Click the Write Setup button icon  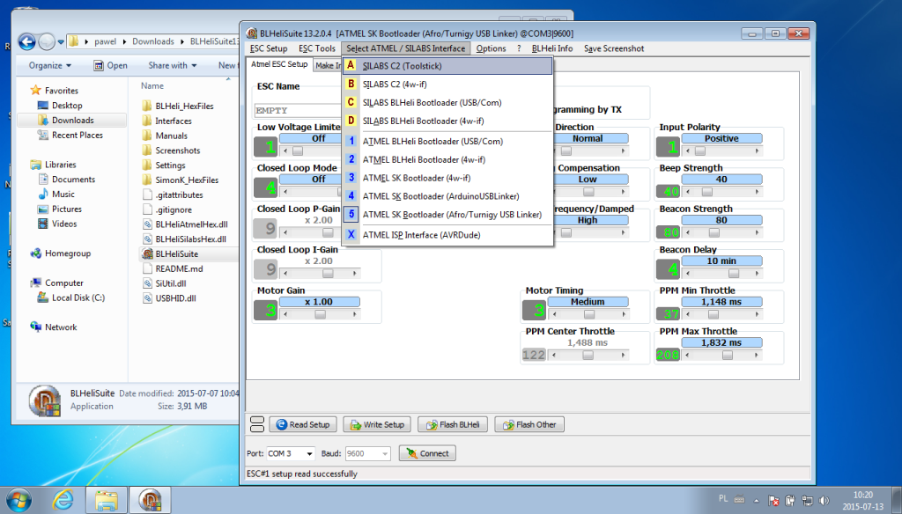tap(354, 424)
